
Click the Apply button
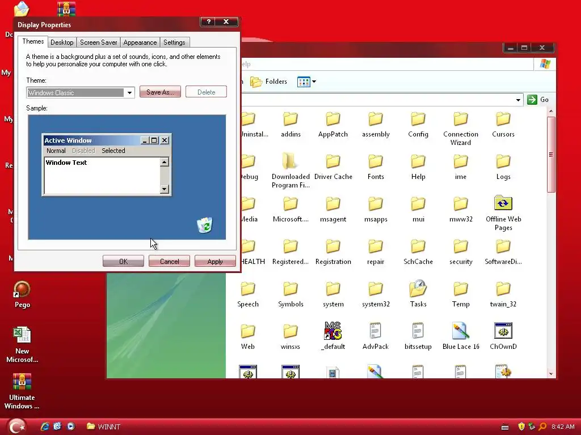[215, 261]
